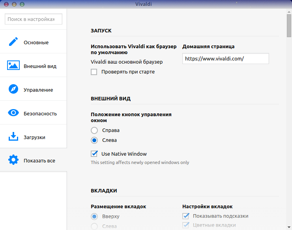Toggle Показывать подсказки checkbox
This screenshot has width=292, height=230.
click(186, 216)
